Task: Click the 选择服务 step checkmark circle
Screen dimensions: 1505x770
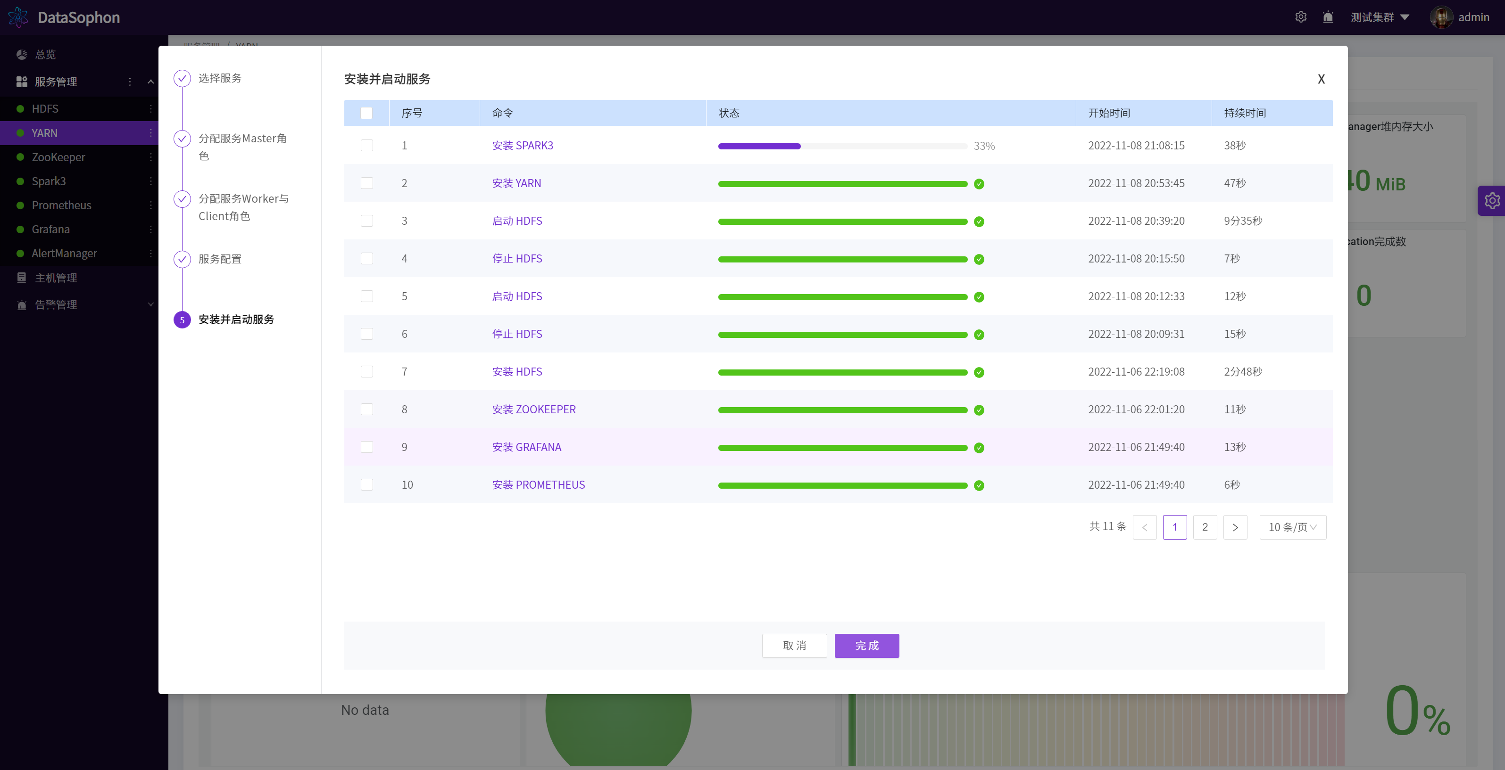Action: click(182, 78)
